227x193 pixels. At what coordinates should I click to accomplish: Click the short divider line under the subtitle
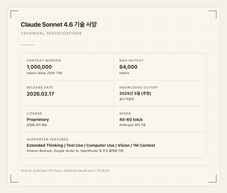(x=28, y=45)
